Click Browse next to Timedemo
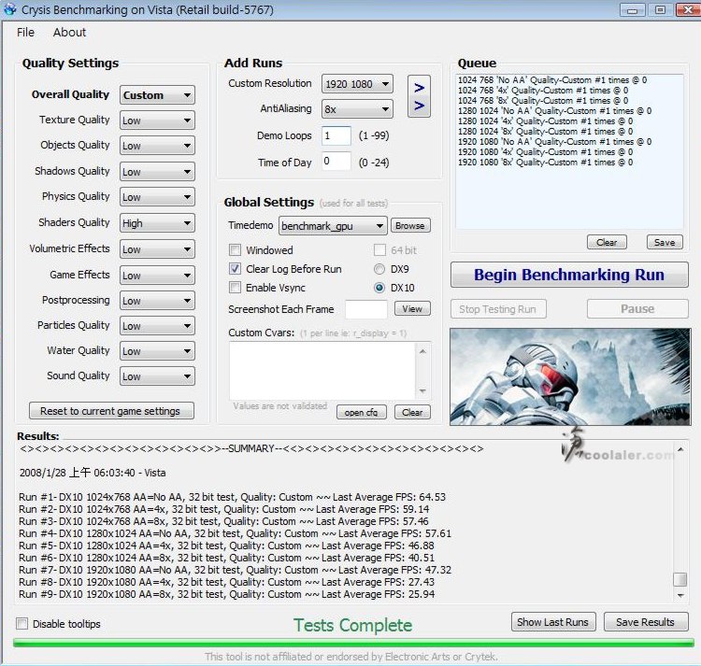 [x=410, y=225]
